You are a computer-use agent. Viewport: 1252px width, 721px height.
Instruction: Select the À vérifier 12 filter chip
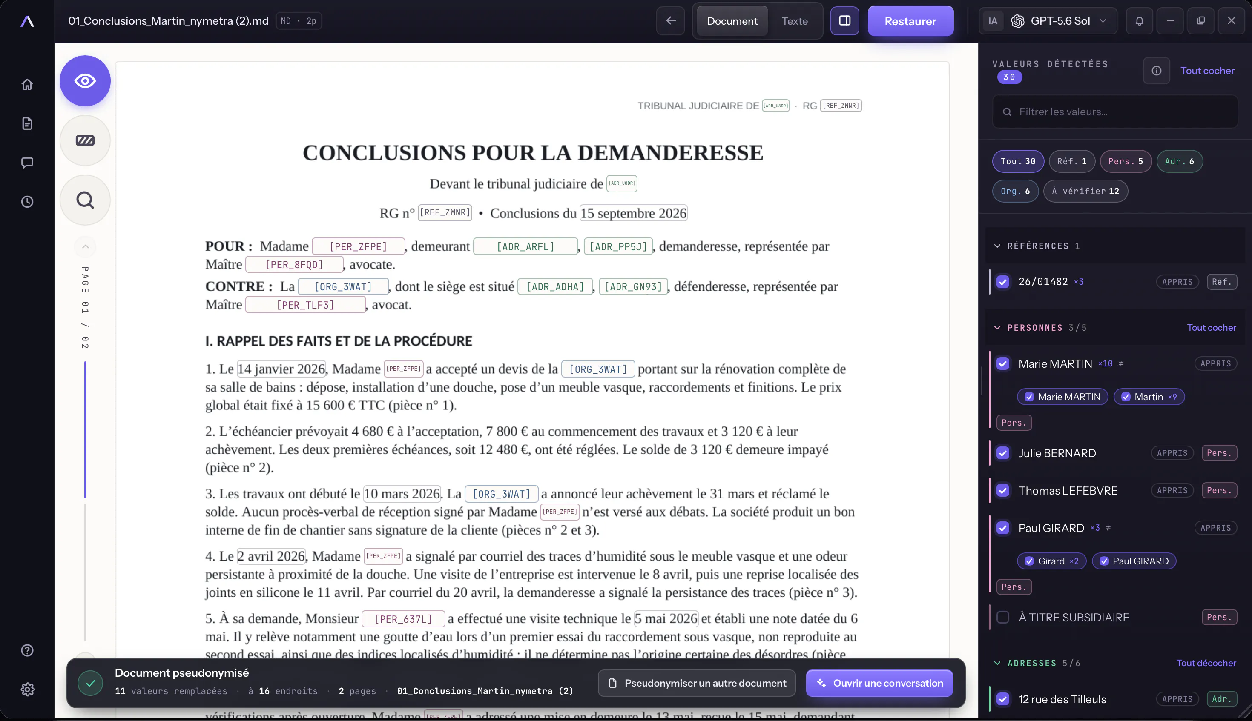point(1085,191)
